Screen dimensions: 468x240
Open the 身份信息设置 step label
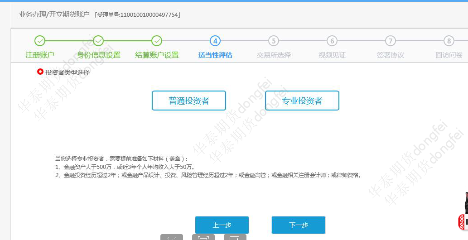[x=98, y=55]
